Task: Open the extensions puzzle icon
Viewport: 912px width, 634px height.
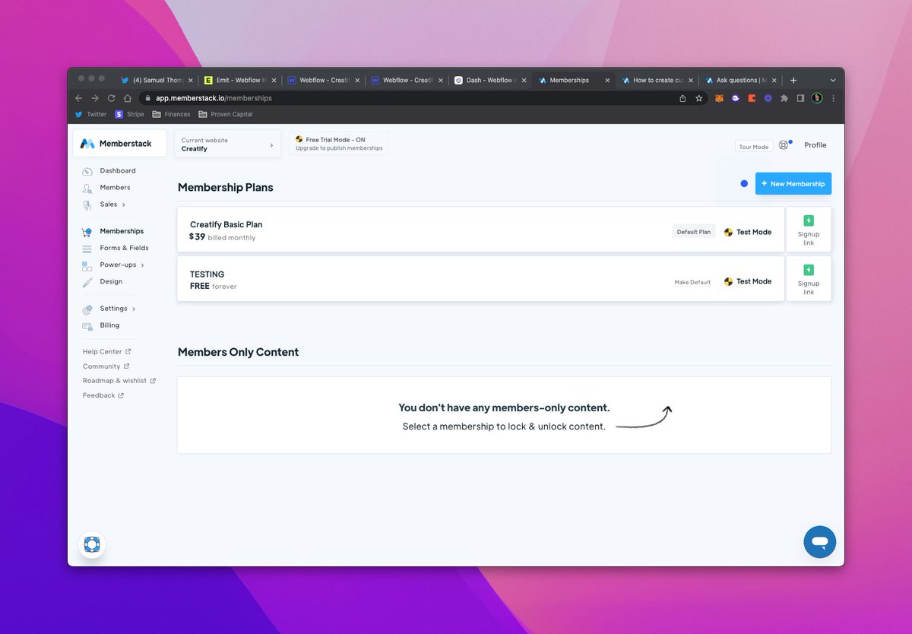Action: click(784, 98)
